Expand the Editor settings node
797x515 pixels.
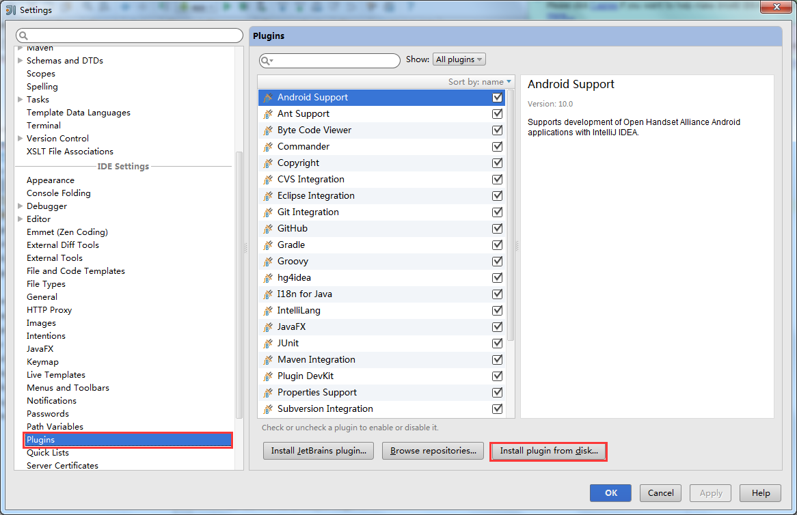21,219
